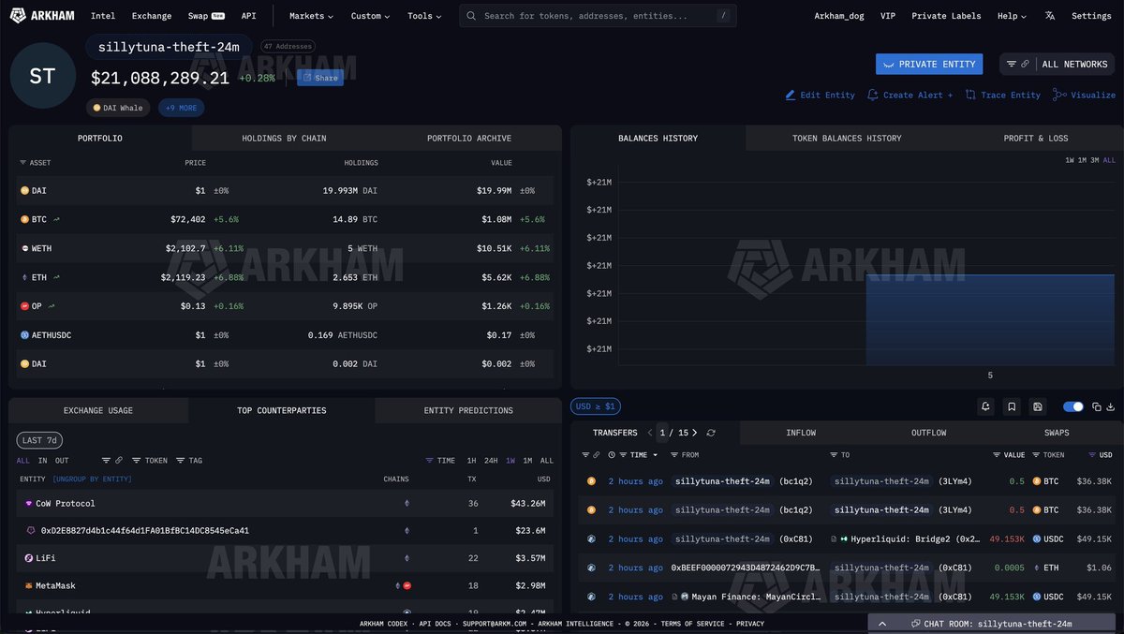This screenshot has height=634, width=1124.
Task: Switch to HOLDINGS BY CHAIN tab
Action: [x=284, y=139]
